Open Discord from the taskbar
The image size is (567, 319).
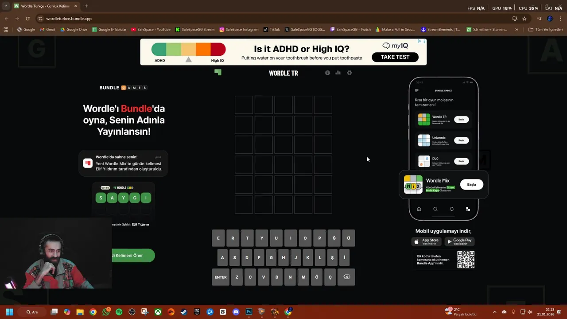click(236, 312)
